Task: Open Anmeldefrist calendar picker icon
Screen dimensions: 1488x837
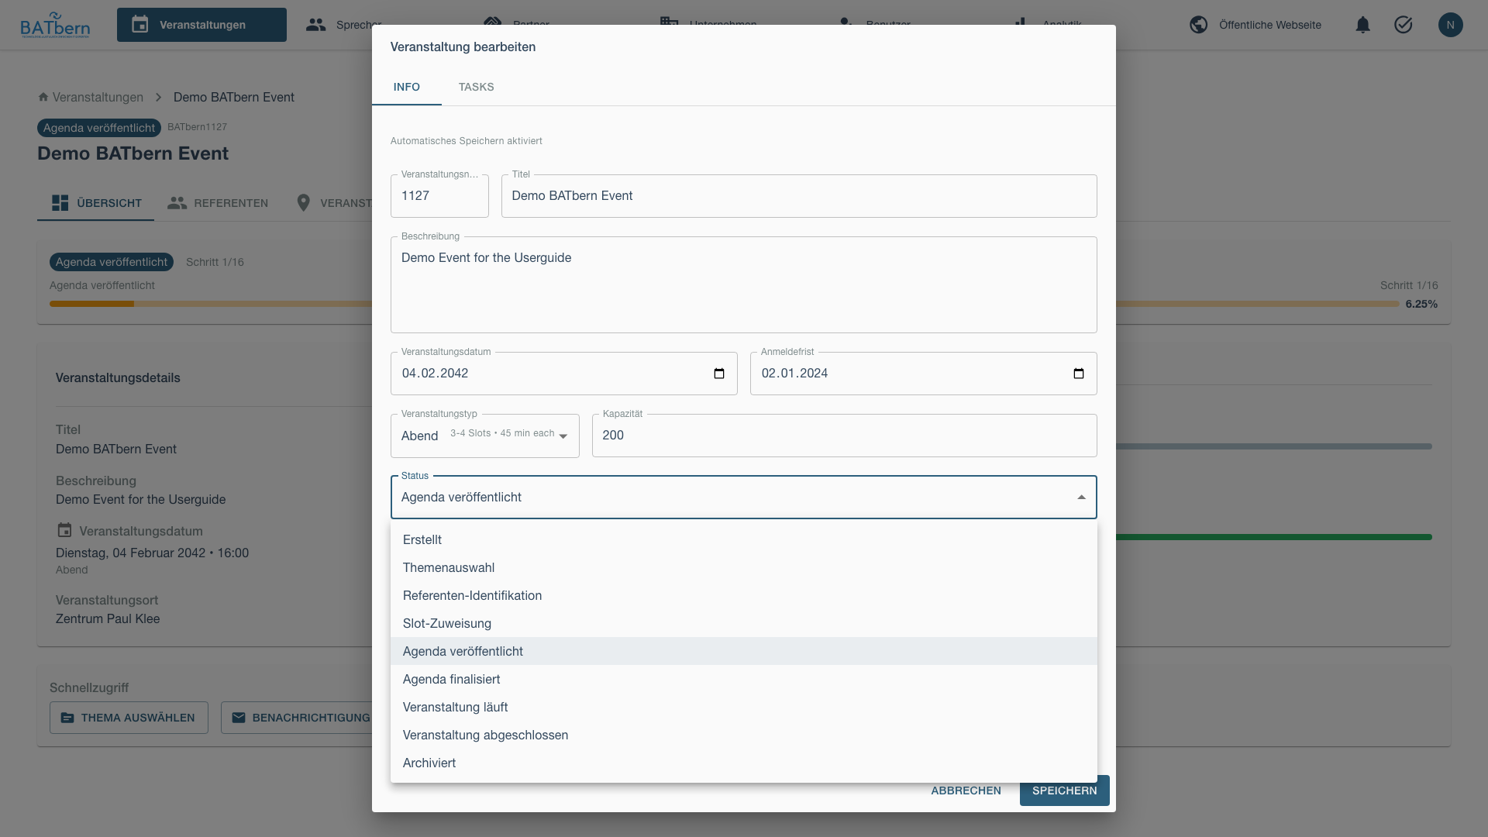Action: [1079, 374]
